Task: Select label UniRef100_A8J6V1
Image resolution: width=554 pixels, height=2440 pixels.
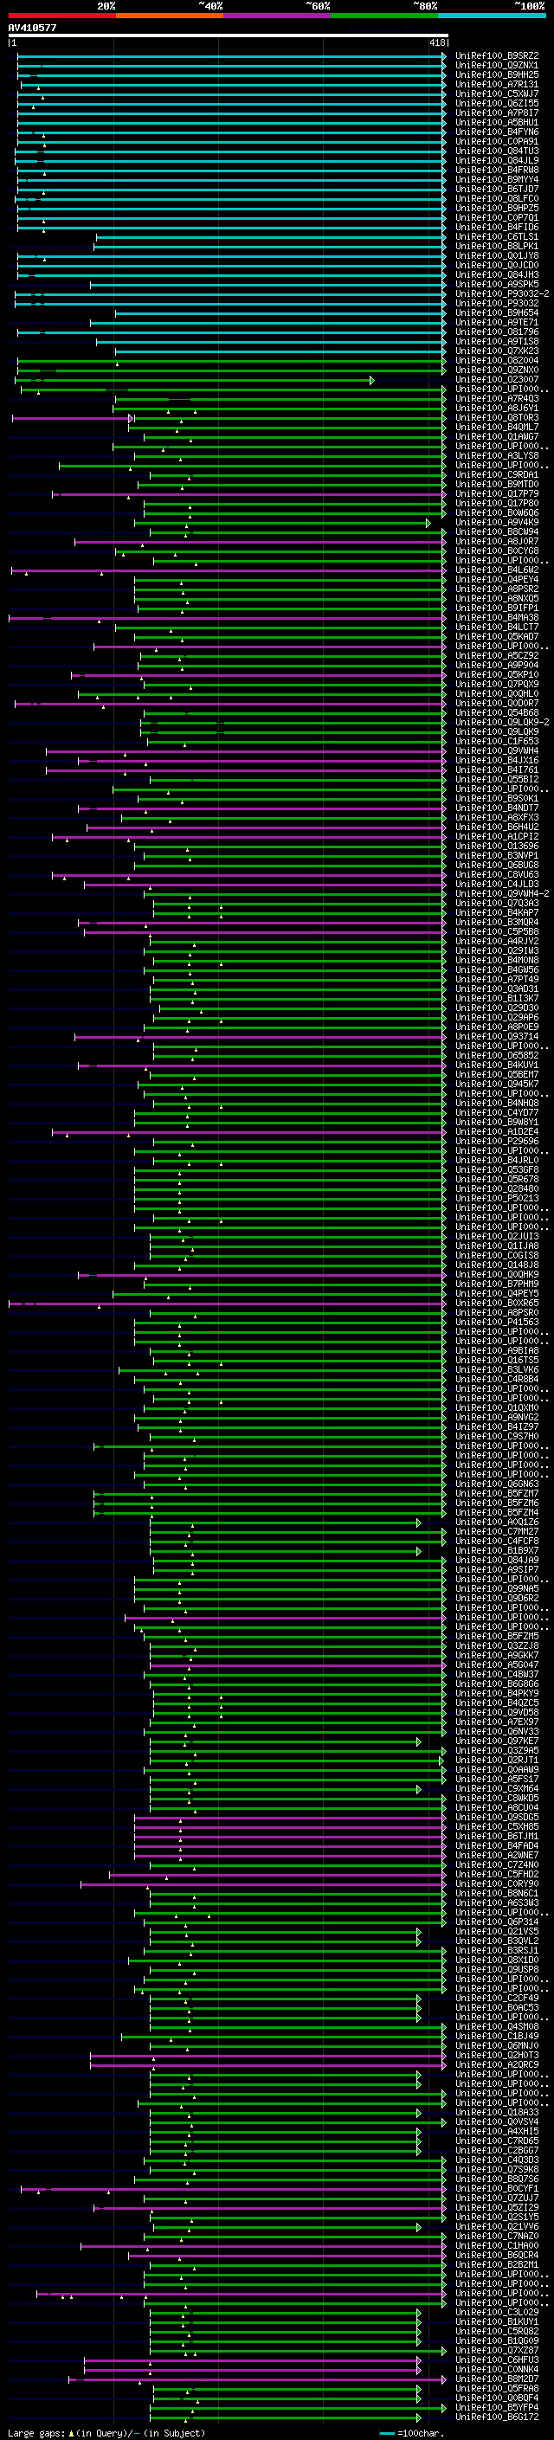Action: 497,409
